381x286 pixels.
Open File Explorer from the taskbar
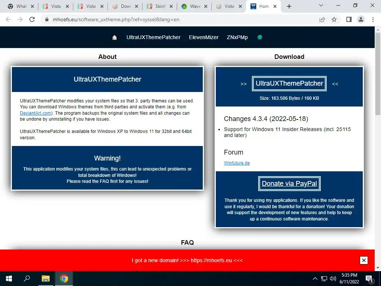[x=45, y=279]
